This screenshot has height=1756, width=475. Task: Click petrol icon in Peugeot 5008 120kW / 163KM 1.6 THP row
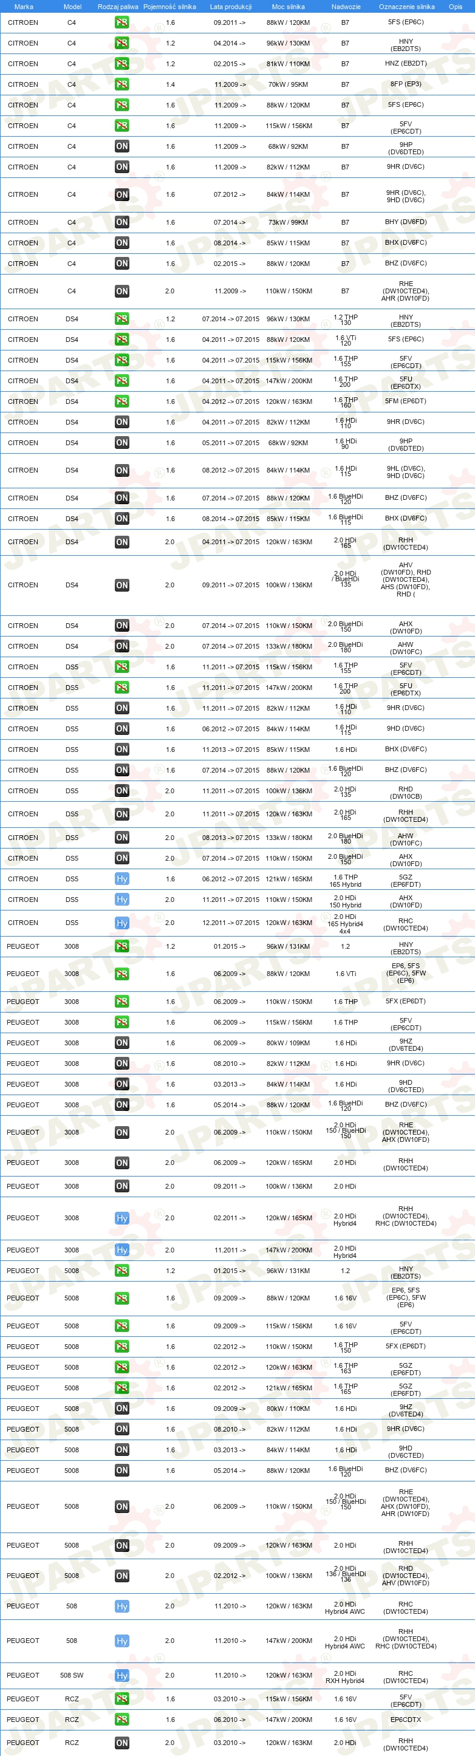click(x=122, y=1367)
